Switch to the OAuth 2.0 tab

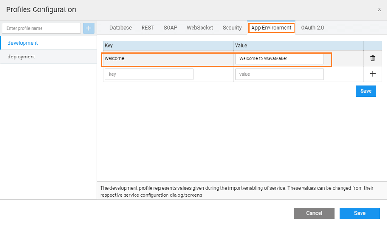pos(312,28)
